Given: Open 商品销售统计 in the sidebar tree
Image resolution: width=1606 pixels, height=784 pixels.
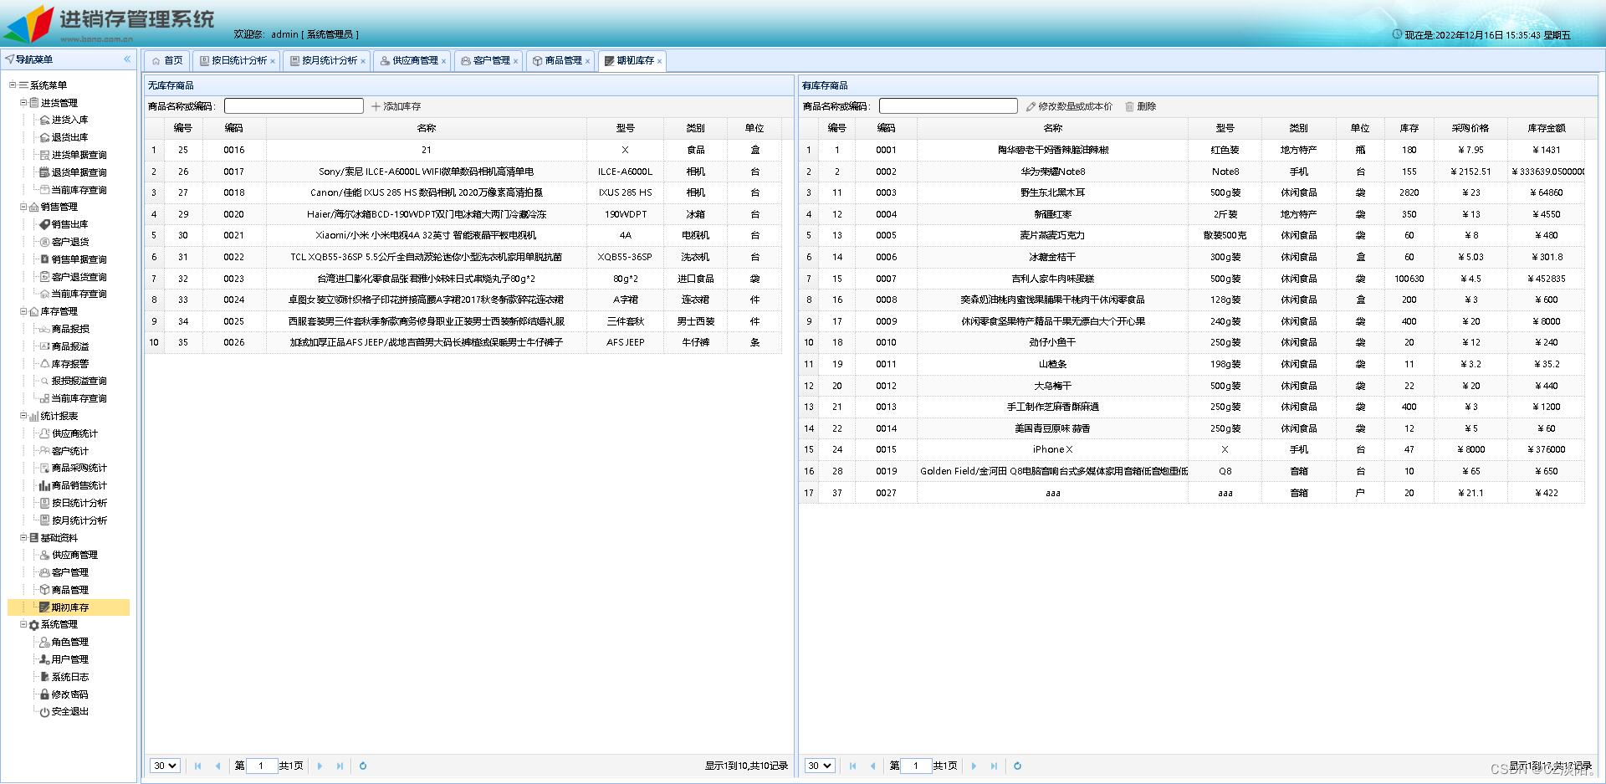Looking at the screenshot, I should [x=79, y=485].
